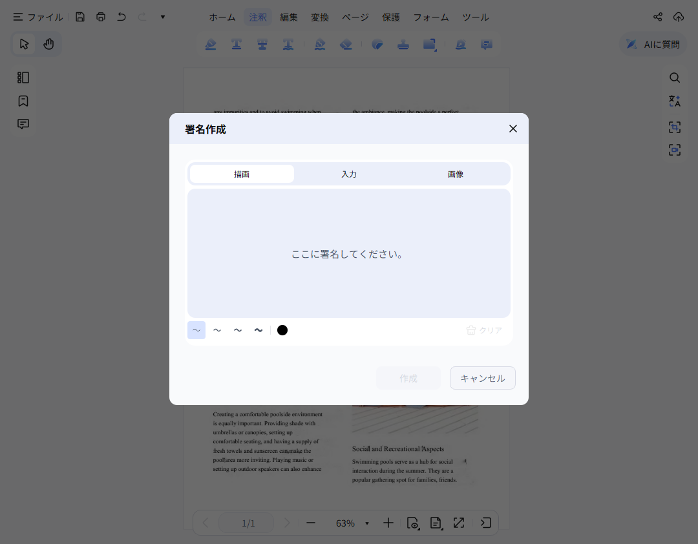Open the comments panel
This screenshot has width=698, height=544.
tap(23, 123)
